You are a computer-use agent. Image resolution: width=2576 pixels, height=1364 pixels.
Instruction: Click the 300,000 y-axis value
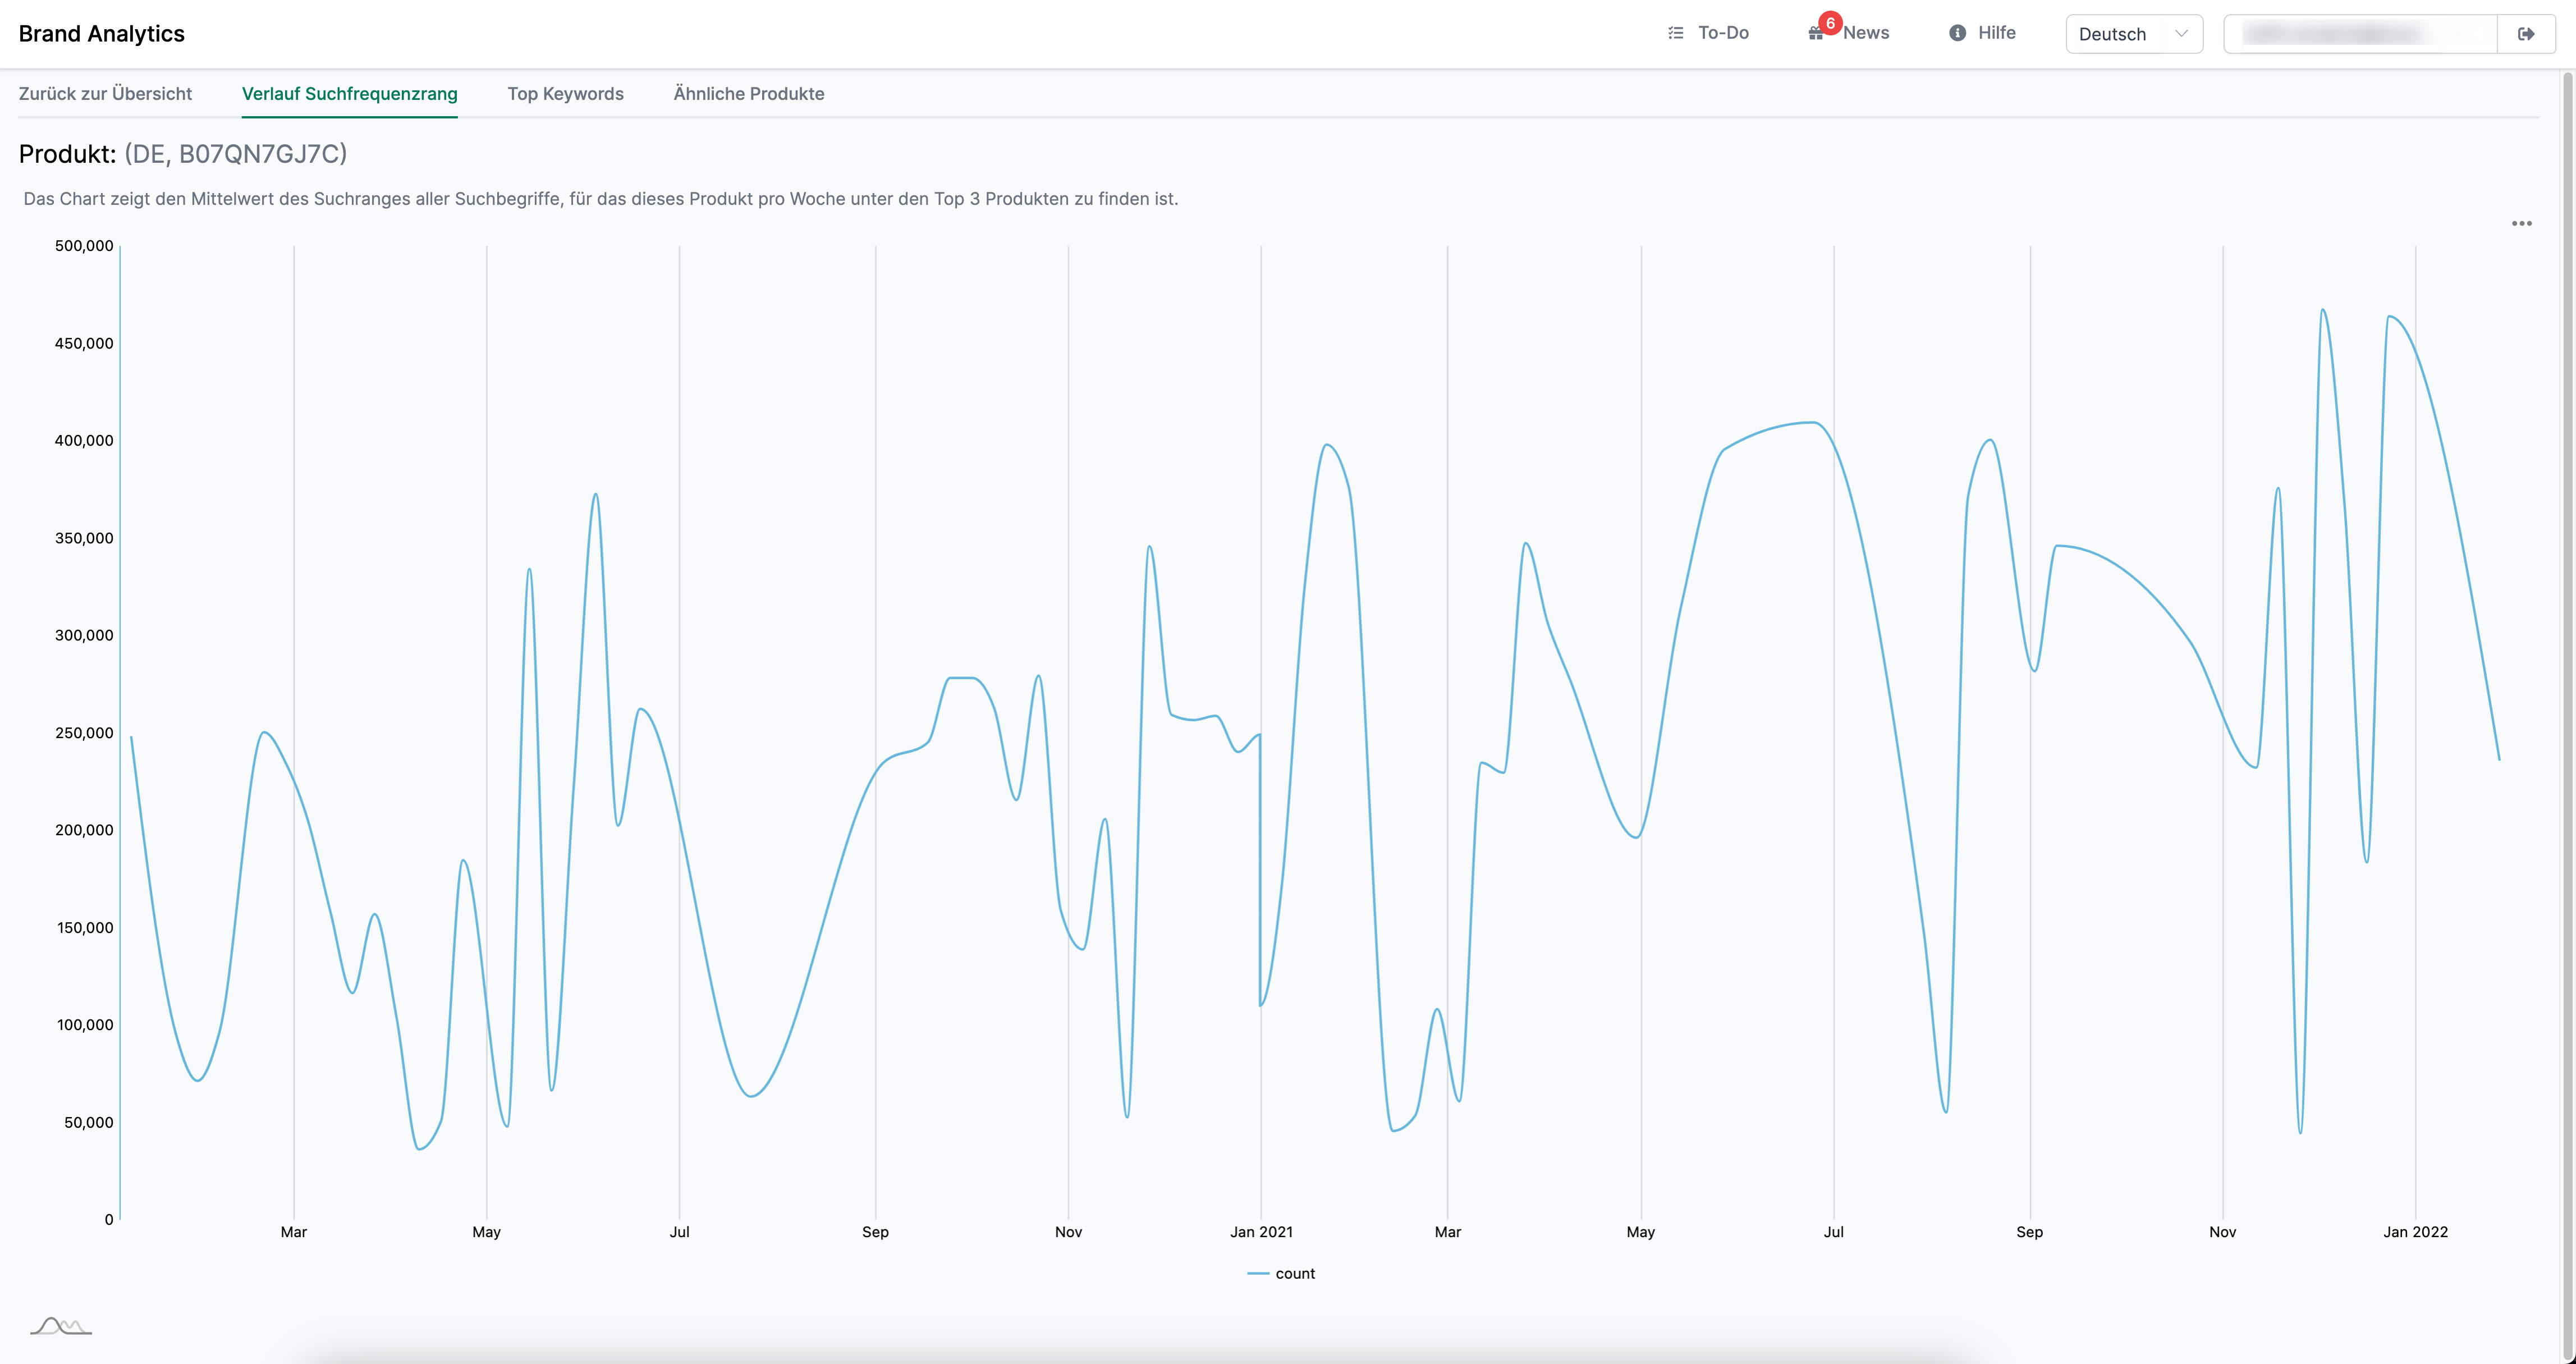[84, 636]
